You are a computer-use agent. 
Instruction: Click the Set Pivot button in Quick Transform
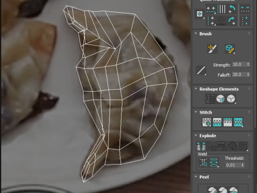click(200, 14)
